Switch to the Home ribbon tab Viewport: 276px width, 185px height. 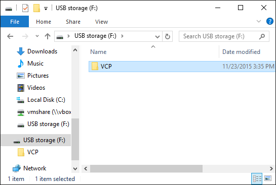coord(44,22)
